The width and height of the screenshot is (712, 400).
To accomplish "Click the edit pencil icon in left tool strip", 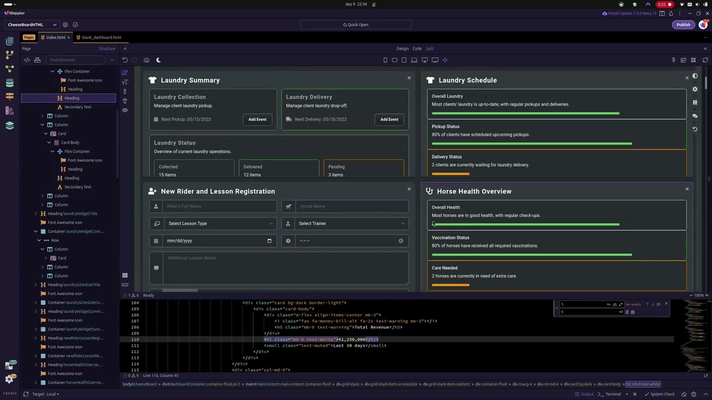I will pyautogui.click(x=125, y=73).
